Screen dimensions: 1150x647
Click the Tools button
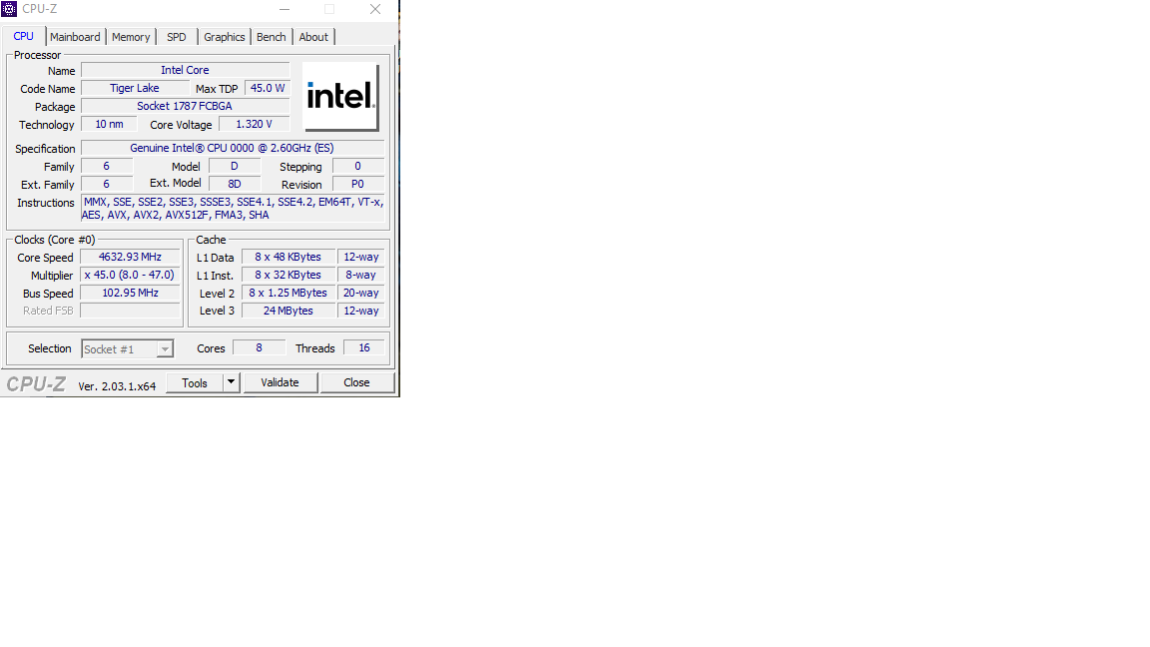pos(195,382)
